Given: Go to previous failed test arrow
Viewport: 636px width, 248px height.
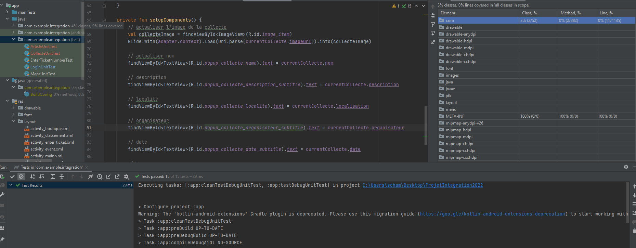Looking at the screenshot, I should coord(73,177).
